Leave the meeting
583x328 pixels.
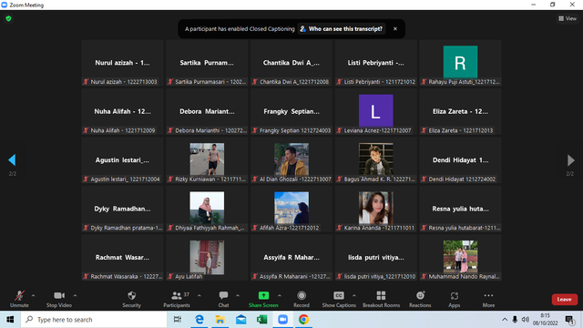click(564, 300)
